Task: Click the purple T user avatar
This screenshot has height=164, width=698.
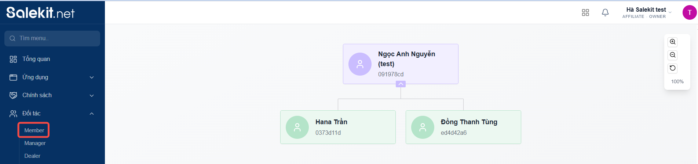Action: click(689, 12)
